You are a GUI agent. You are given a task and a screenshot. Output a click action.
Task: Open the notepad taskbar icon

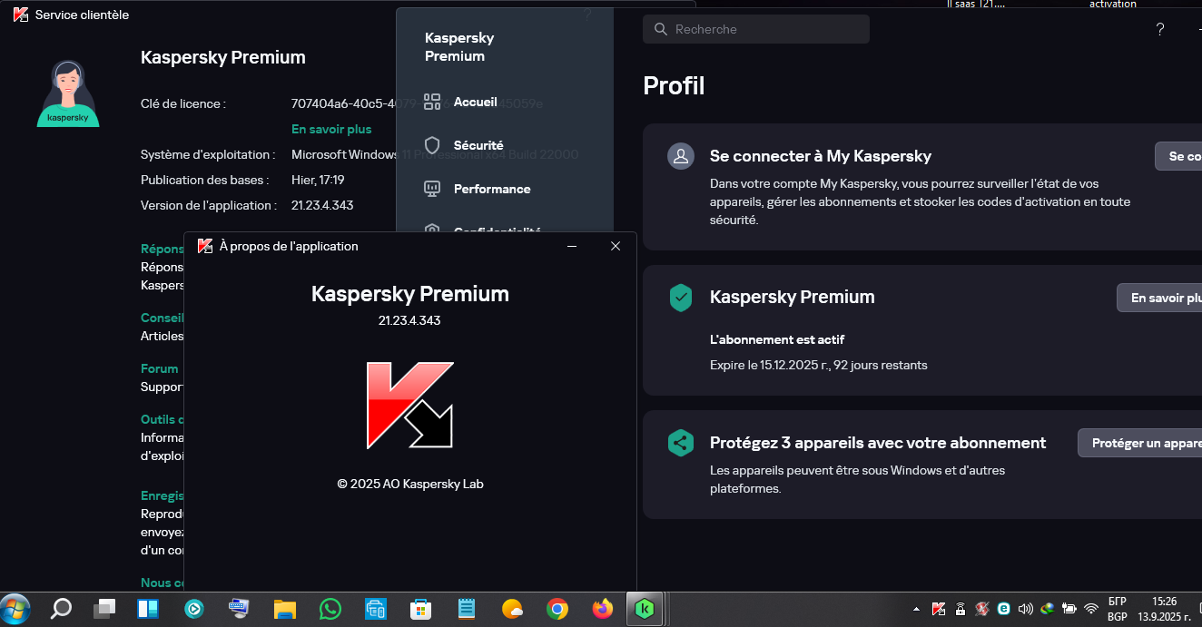[467, 609]
